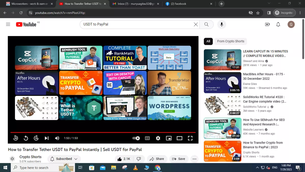
Task: Open the browser side panel icon
Action: tap(269, 13)
